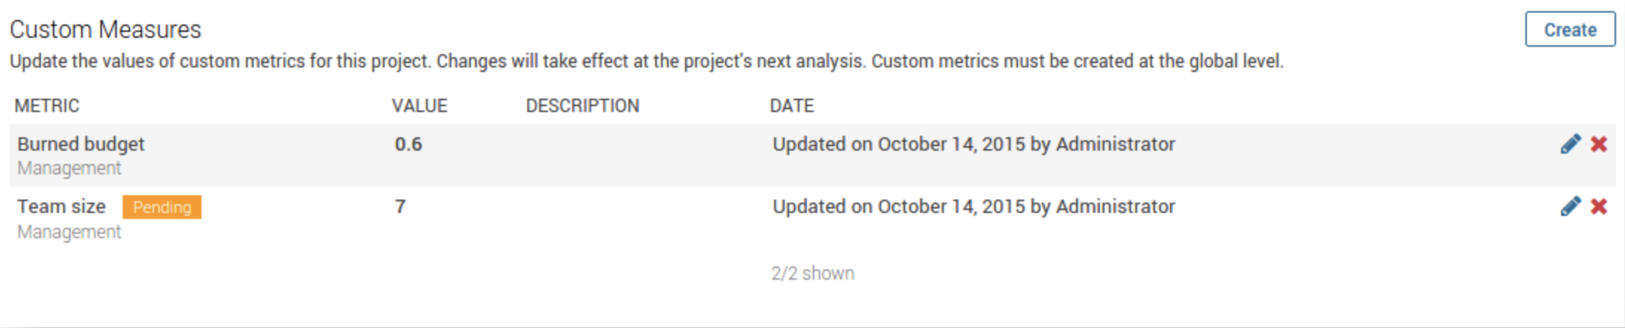Select the Burned budget metric name

tap(81, 144)
